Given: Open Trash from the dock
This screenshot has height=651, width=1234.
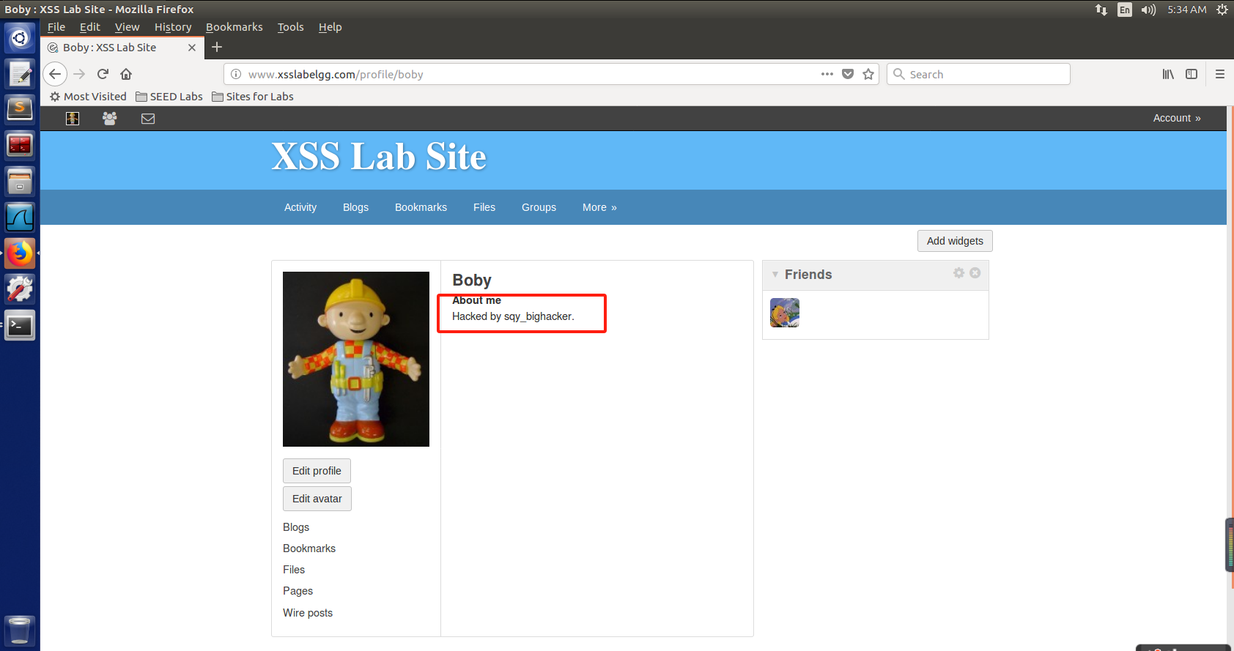Looking at the screenshot, I should point(20,630).
